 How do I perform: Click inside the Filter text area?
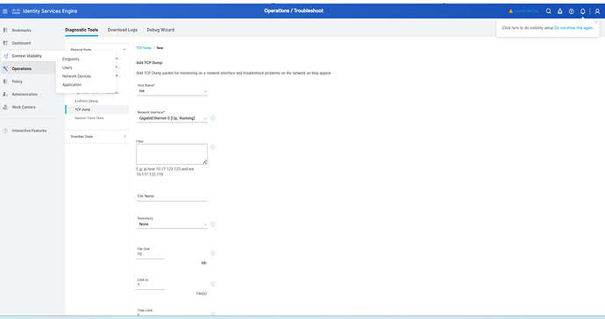[172, 154]
